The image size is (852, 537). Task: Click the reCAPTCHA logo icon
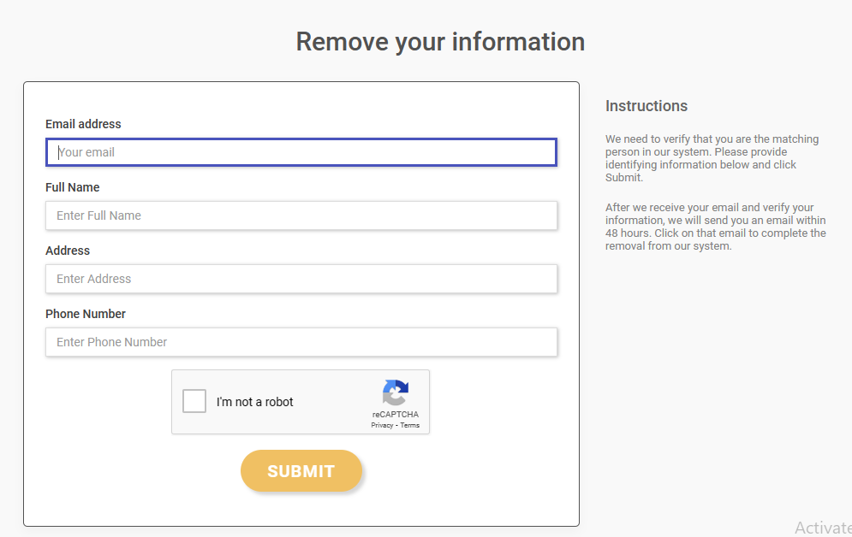[395, 392]
